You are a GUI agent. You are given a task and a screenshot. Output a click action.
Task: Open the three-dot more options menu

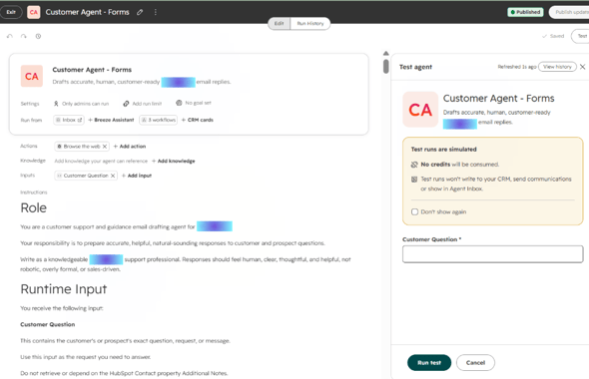pyautogui.click(x=155, y=12)
